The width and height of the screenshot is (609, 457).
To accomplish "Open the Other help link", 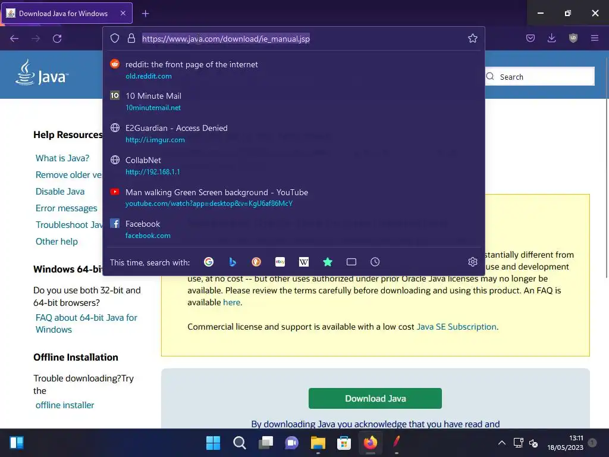I will pyautogui.click(x=56, y=242).
